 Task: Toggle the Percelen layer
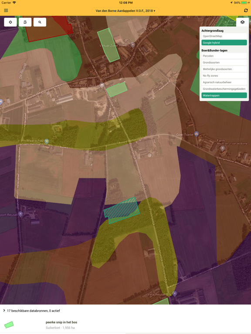pyautogui.click(x=224, y=56)
